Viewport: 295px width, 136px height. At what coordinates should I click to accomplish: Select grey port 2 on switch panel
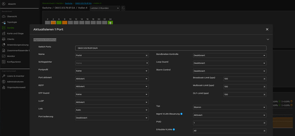pyautogui.click(x=48, y=23)
